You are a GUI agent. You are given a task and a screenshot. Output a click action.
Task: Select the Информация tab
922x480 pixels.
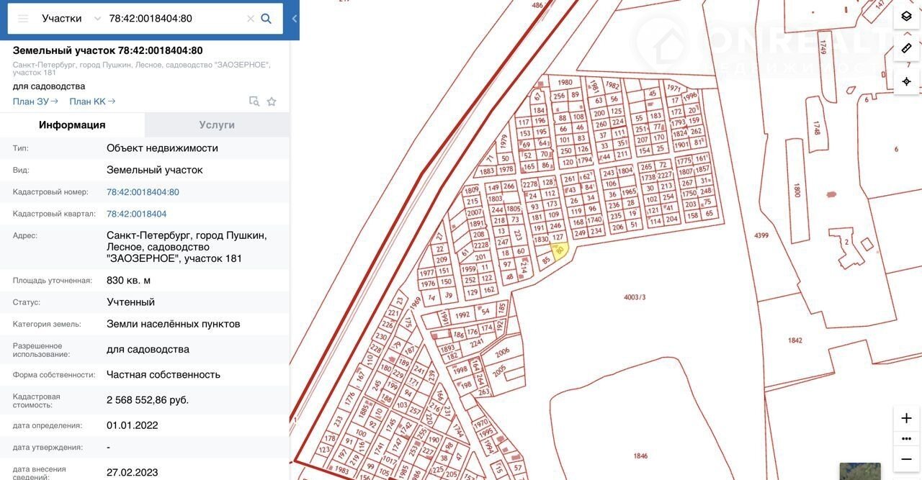[72, 124]
